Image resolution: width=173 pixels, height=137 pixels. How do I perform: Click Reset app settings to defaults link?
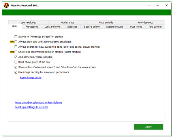[31, 107]
